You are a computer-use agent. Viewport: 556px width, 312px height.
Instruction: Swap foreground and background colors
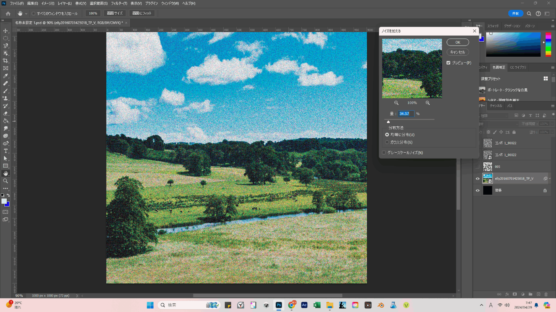click(8, 195)
